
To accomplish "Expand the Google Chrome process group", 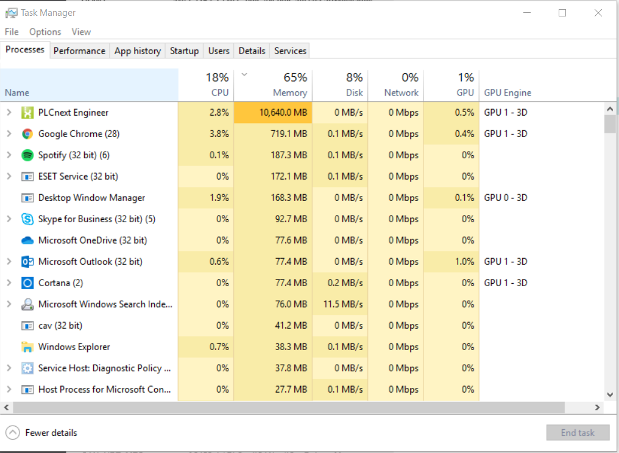I will 9,134.
